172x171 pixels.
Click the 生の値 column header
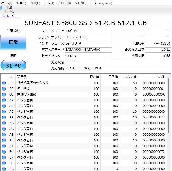tap(152, 77)
